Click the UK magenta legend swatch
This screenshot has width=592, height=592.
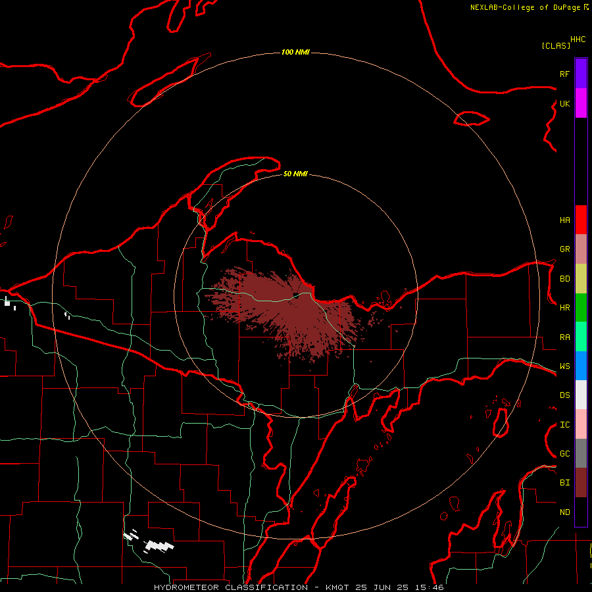[x=581, y=103]
